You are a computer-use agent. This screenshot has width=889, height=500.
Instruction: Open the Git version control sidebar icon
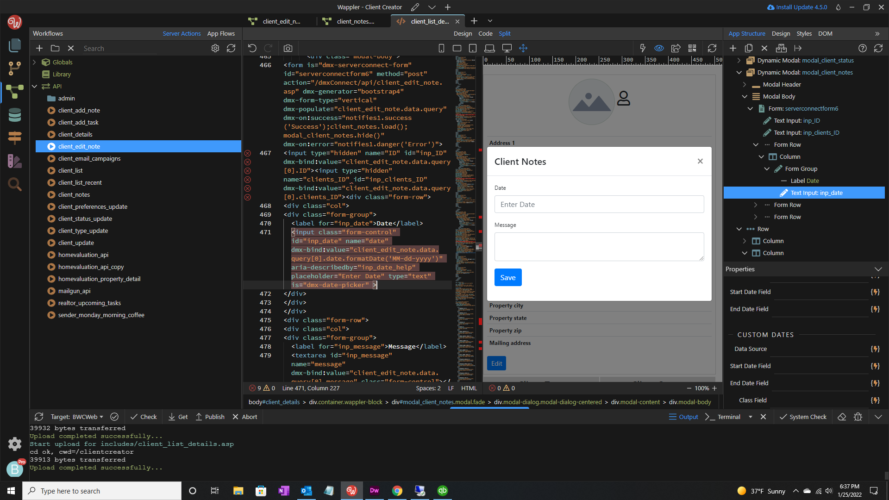point(15,68)
